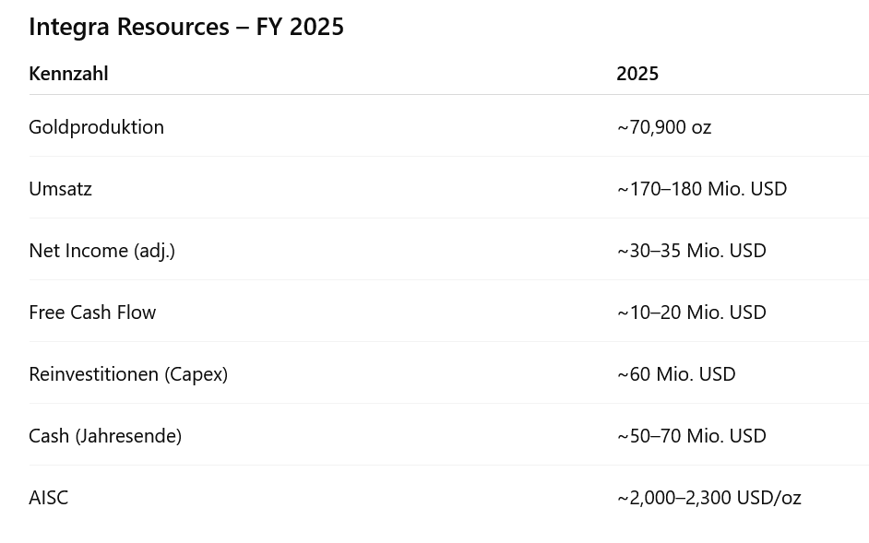Click the ~30–35 Mio. USD value
This screenshot has width=869, height=543.
tap(692, 251)
